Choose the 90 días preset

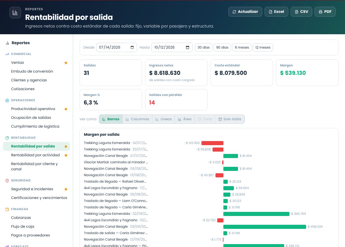222,47
